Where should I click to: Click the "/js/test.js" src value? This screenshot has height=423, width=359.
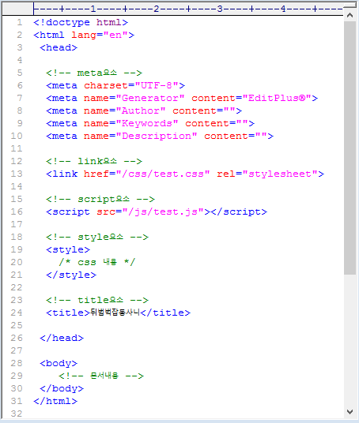[163, 212]
